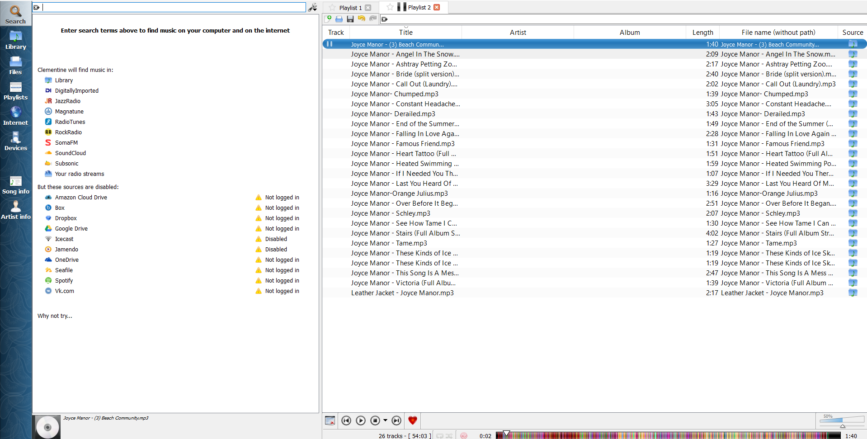
Task: Clear the global search field
Action: [37, 7]
